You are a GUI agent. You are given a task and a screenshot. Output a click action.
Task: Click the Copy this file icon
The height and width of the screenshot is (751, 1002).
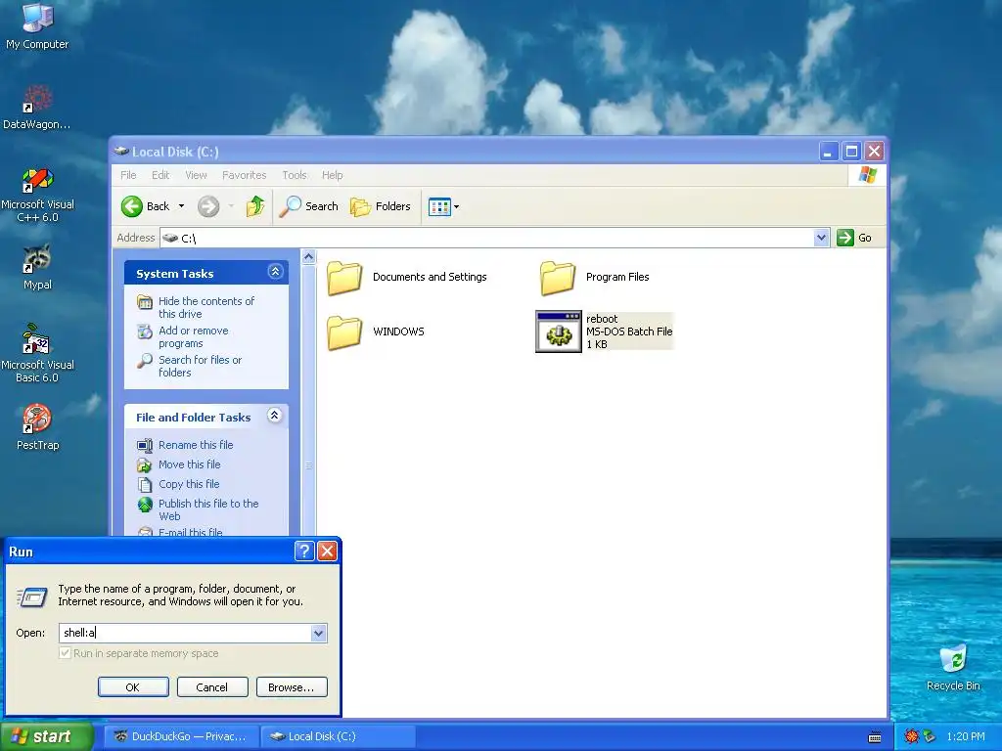145,485
